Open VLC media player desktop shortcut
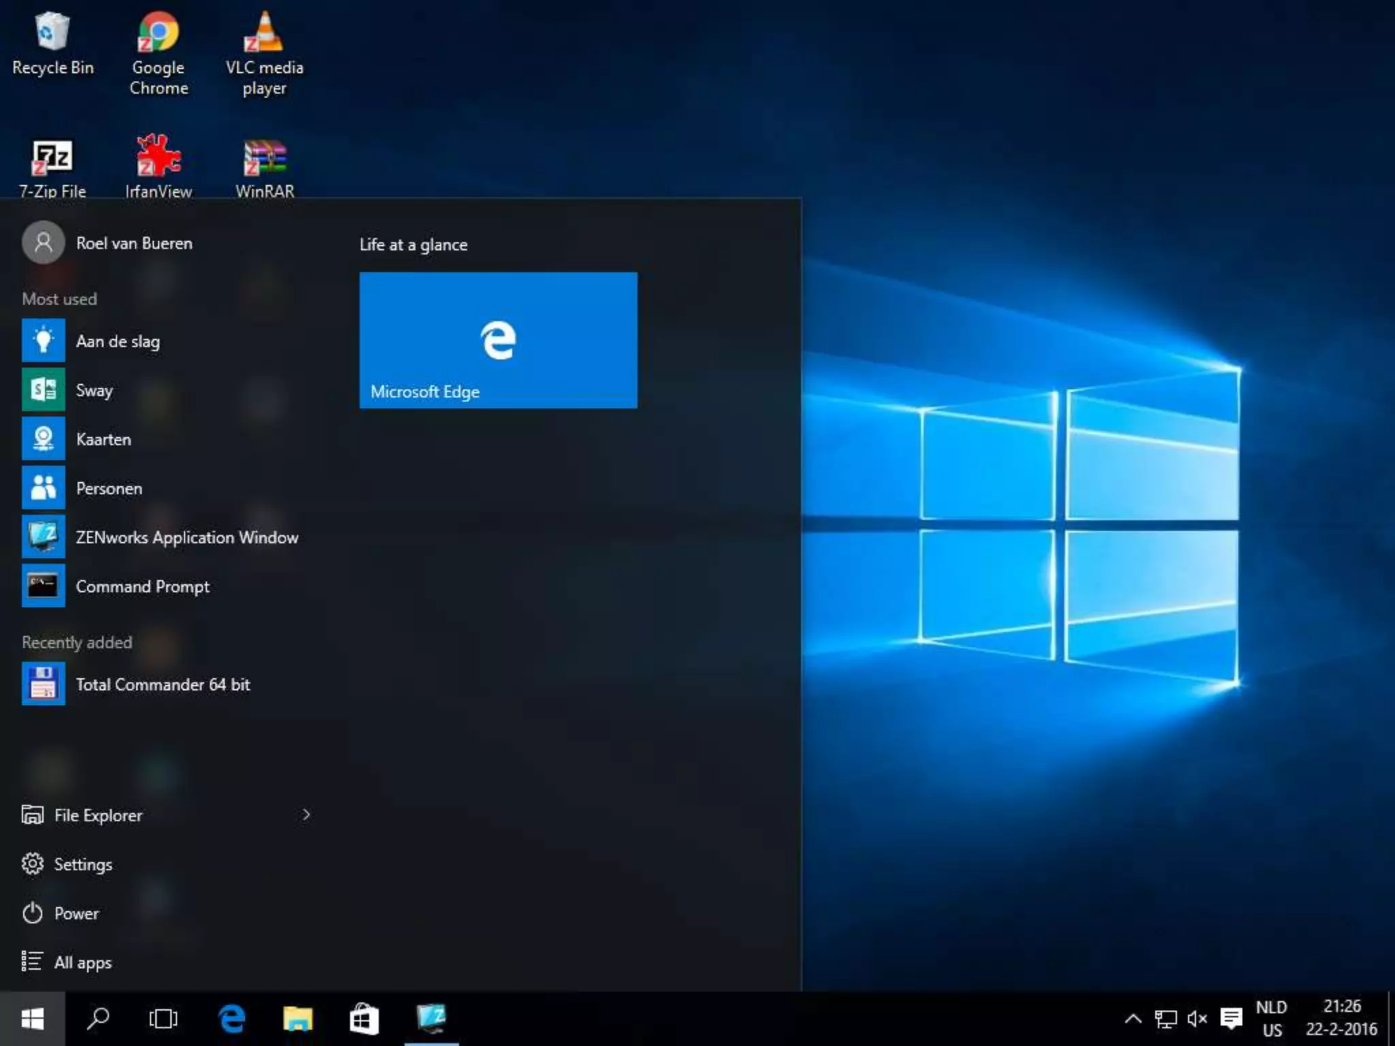The width and height of the screenshot is (1395, 1046). click(x=264, y=53)
